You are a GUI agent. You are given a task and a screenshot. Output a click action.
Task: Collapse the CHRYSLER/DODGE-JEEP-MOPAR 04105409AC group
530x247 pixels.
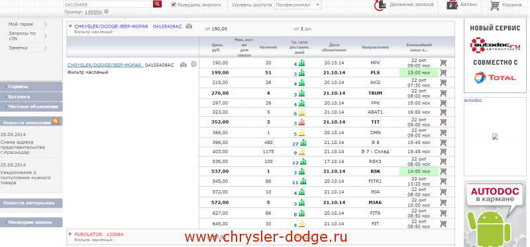[70, 26]
